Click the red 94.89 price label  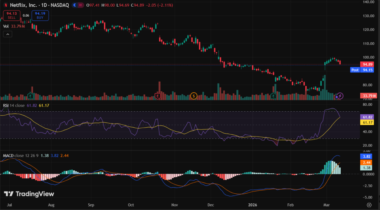(367, 64)
